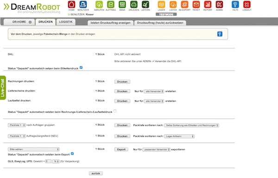Viewport: 278px width, 178px height.
Task: Open 'passenden Versender' export dropdown
Action: [x=157, y=150]
